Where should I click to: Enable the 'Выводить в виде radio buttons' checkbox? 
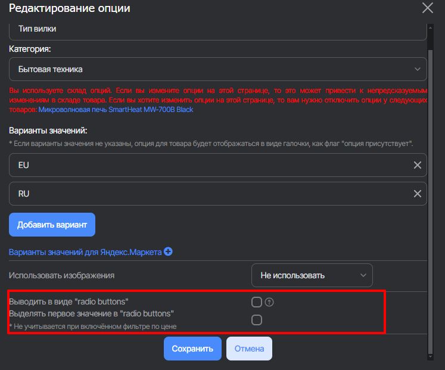(x=257, y=302)
